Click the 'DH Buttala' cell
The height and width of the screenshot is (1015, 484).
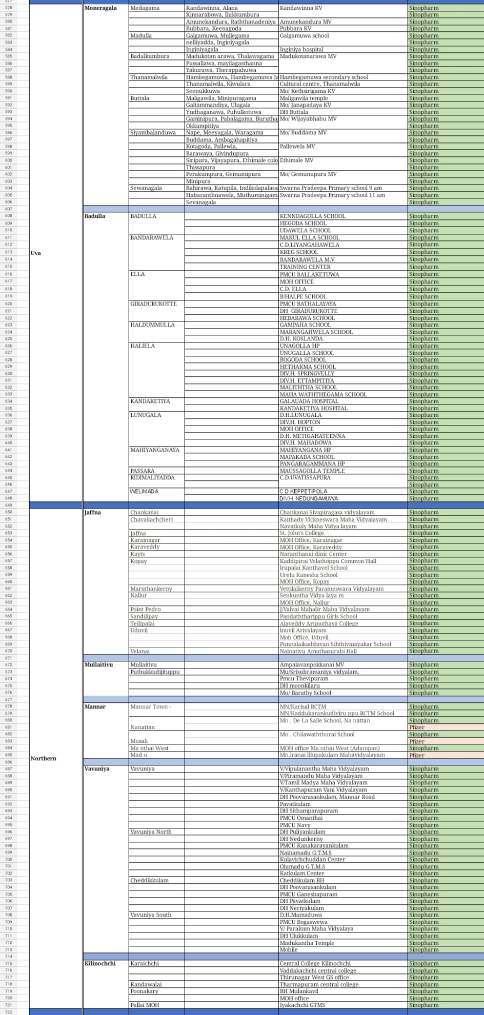coord(343,112)
